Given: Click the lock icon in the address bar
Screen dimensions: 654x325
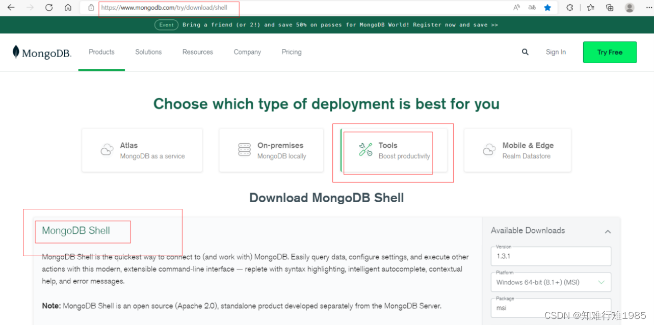Looking at the screenshot, I should click(x=91, y=8).
